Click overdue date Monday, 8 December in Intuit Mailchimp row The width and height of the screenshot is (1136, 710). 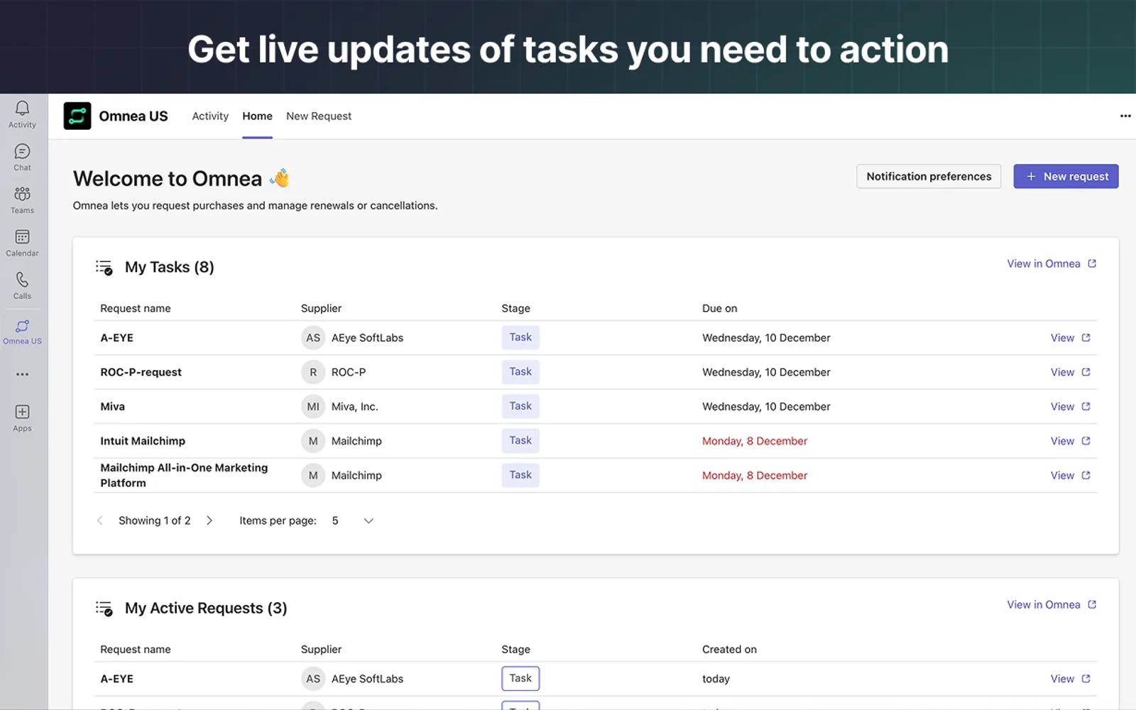[755, 441]
